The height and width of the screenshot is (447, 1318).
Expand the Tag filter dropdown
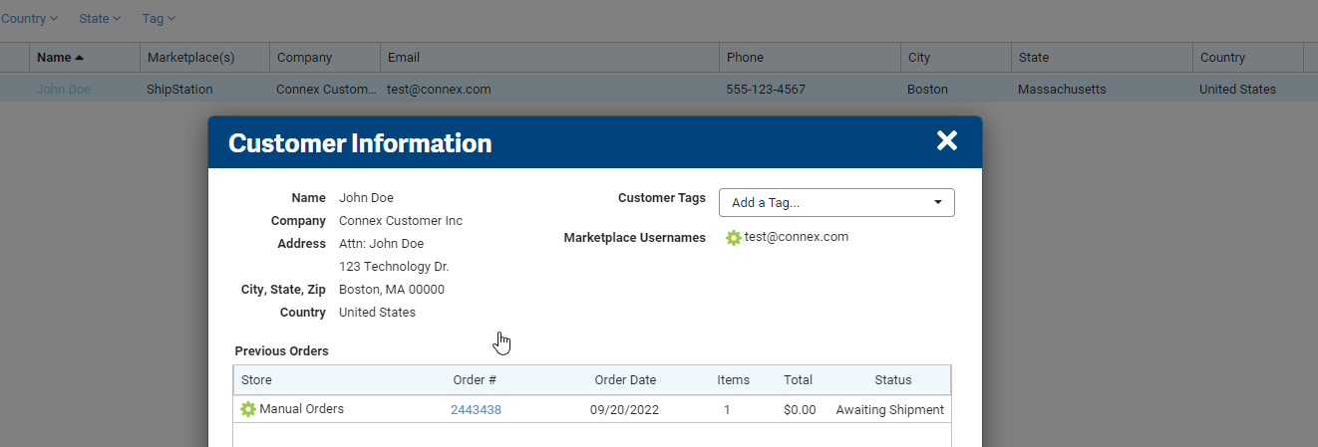(159, 19)
